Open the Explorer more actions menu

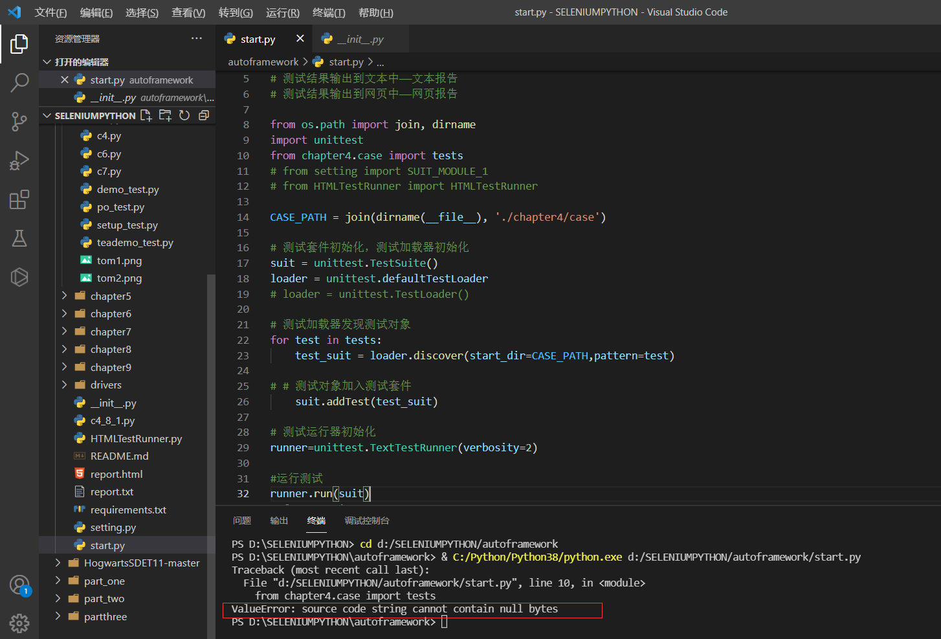[x=196, y=38]
